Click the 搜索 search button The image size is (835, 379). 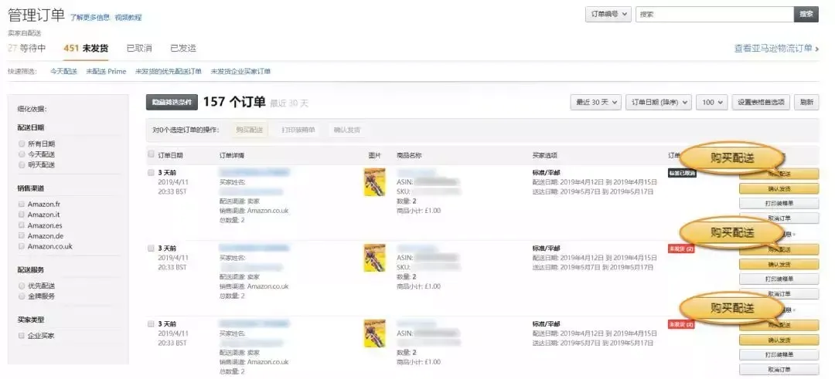[806, 15]
